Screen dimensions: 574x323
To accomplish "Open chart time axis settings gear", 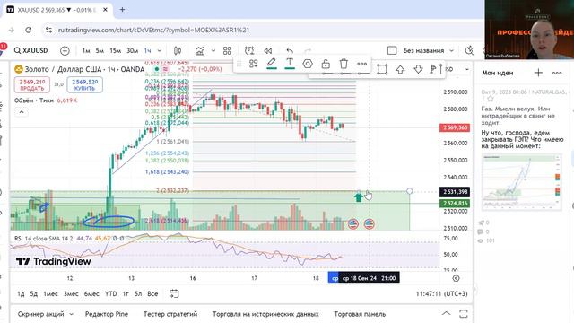I will (x=456, y=278).
